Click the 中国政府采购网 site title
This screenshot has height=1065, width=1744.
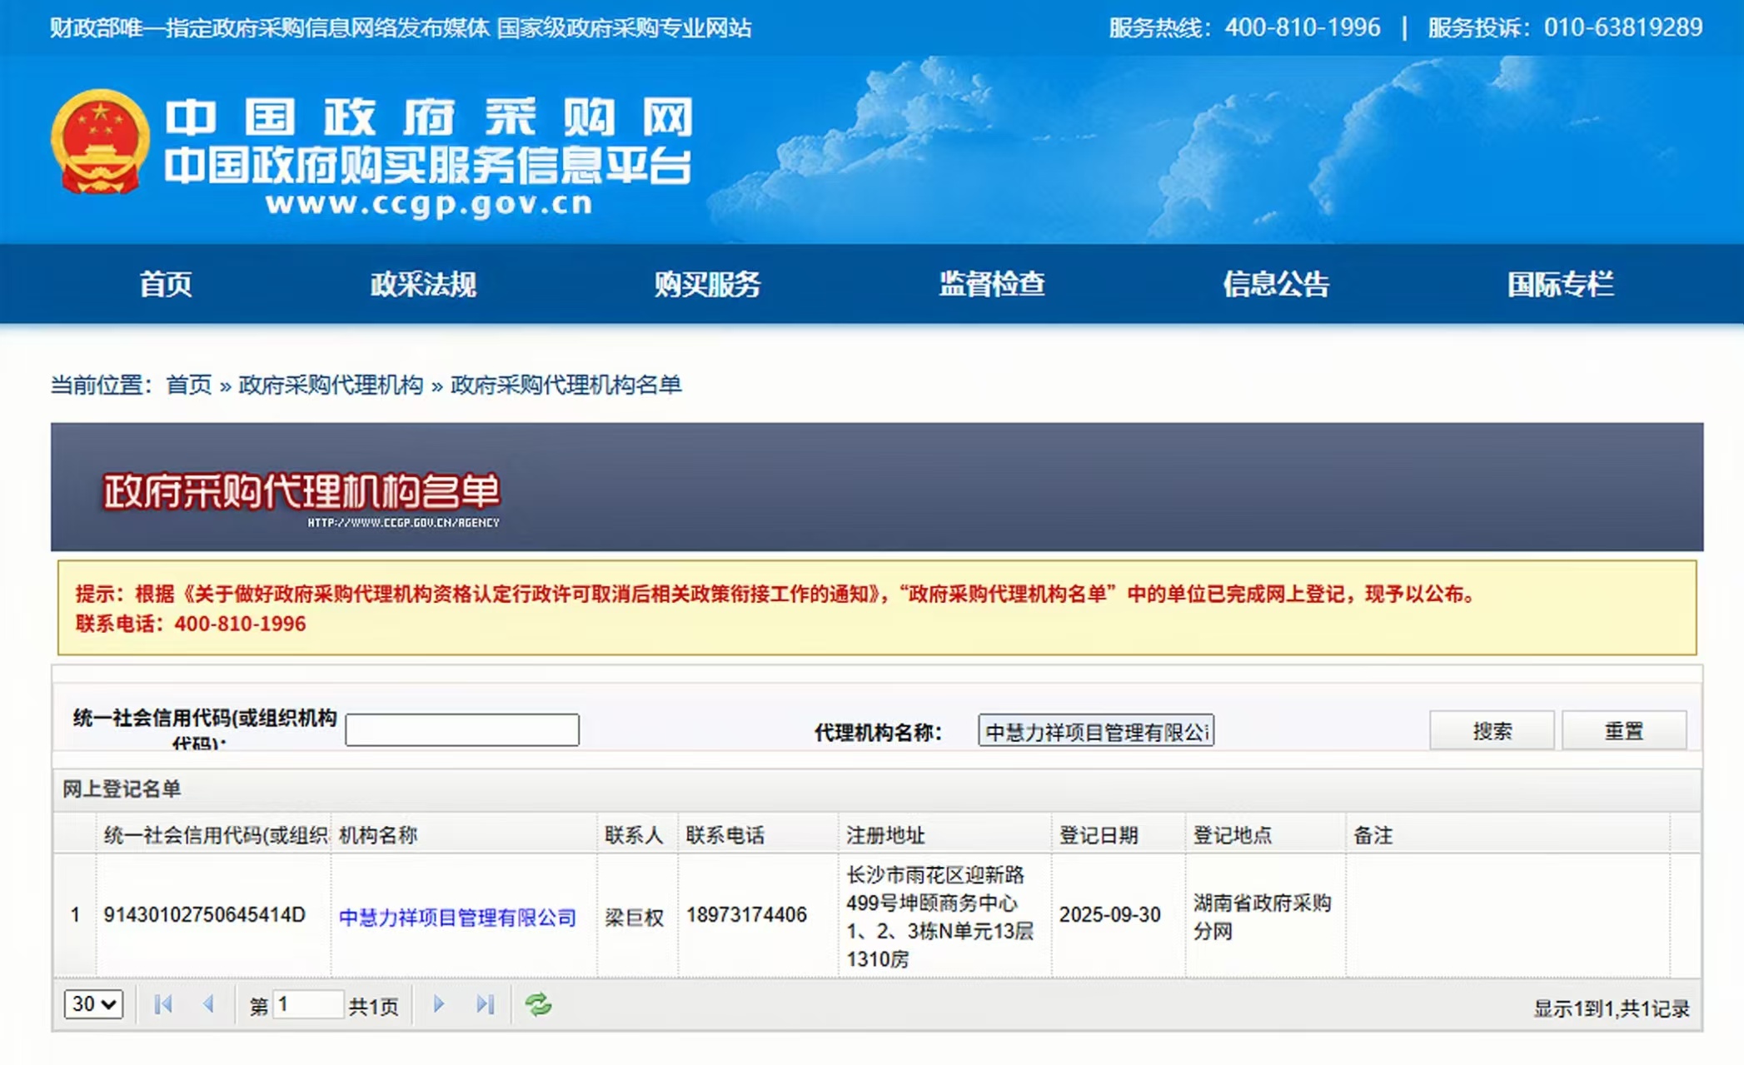pyautogui.click(x=429, y=117)
